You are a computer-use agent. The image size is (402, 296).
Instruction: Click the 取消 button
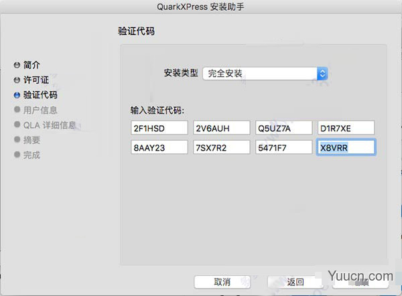222,282
